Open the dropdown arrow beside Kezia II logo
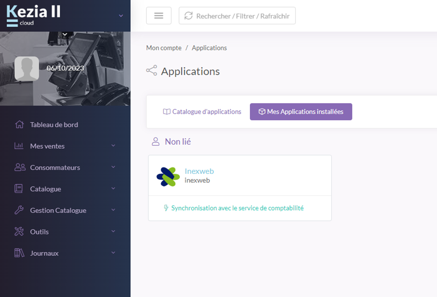This screenshot has height=297, width=437. [121, 16]
